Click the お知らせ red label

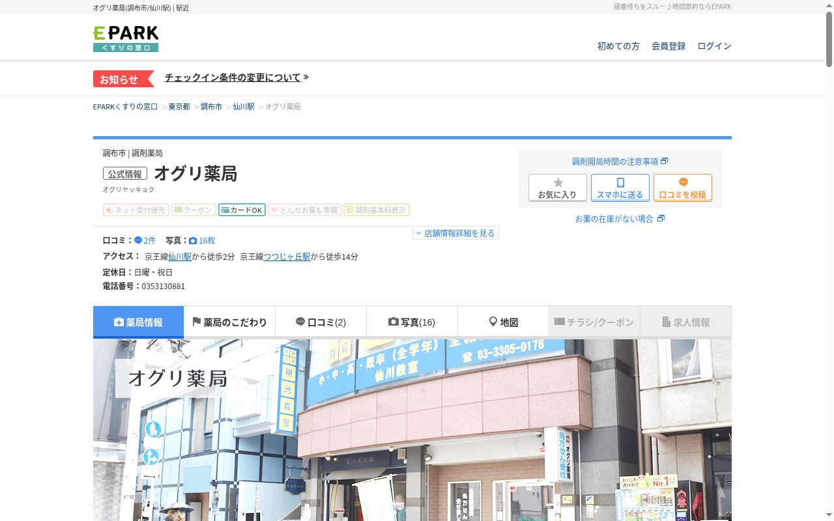pyautogui.click(x=123, y=79)
